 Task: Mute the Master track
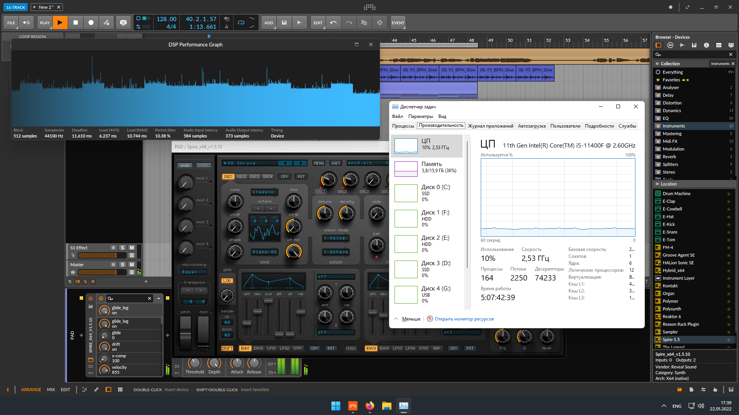(x=132, y=265)
